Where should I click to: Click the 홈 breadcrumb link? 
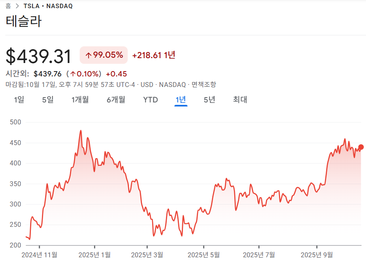pos(8,6)
